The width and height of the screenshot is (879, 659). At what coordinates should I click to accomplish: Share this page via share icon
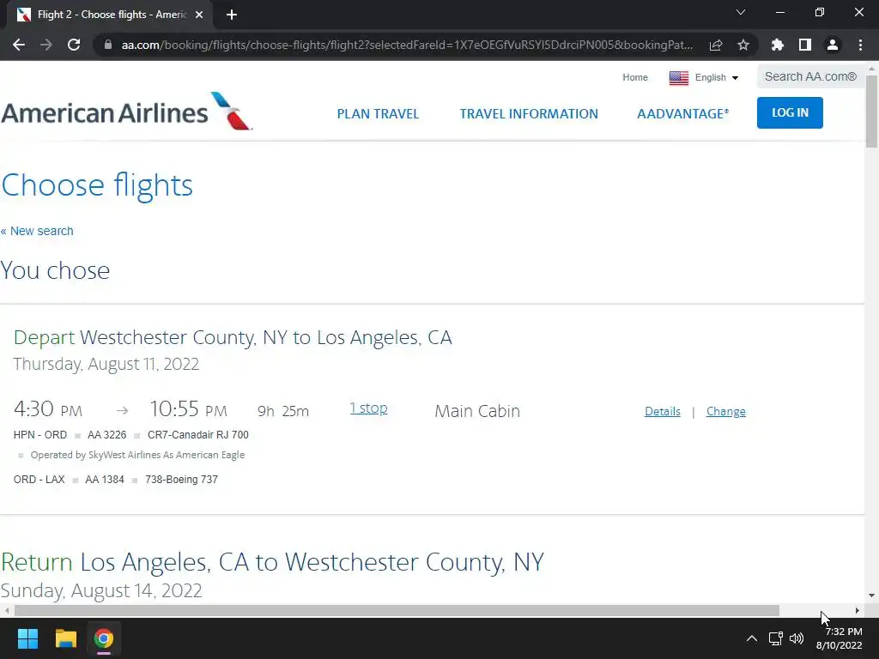click(715, 45)
